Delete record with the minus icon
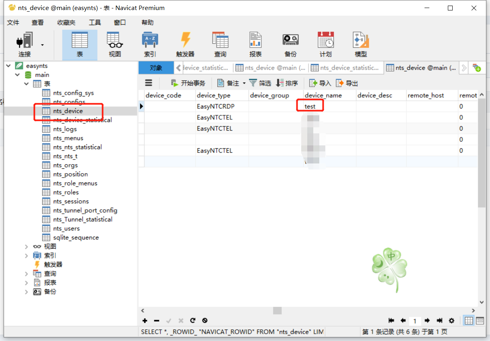 pos(157,321)
